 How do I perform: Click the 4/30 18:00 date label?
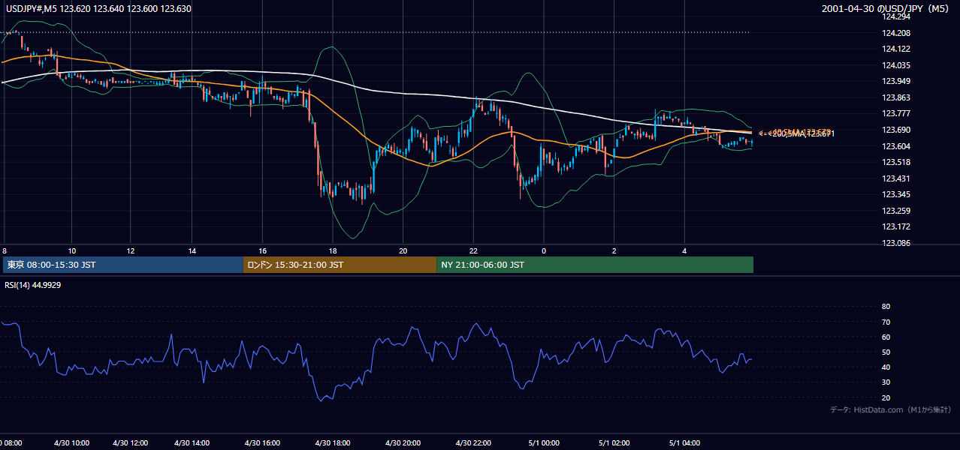pos(331,443)
